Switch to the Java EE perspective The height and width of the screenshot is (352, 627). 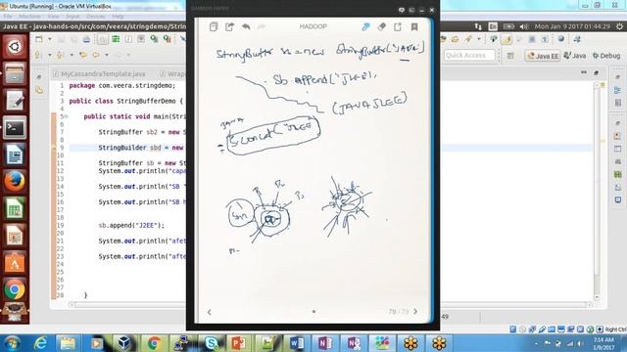click(x=543, y=56)
